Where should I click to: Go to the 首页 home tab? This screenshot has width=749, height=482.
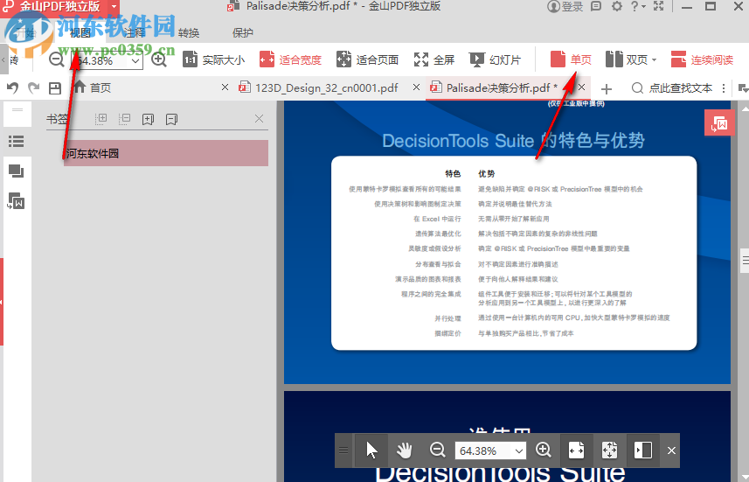click(x=93, y=87)
